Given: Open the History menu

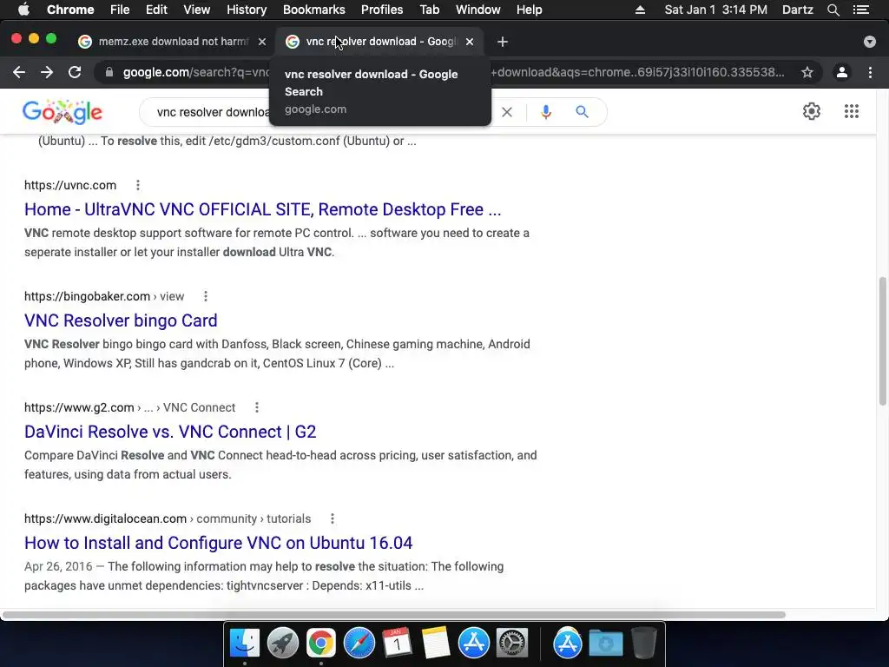Looking at the screenshot, I should point(247,10).
